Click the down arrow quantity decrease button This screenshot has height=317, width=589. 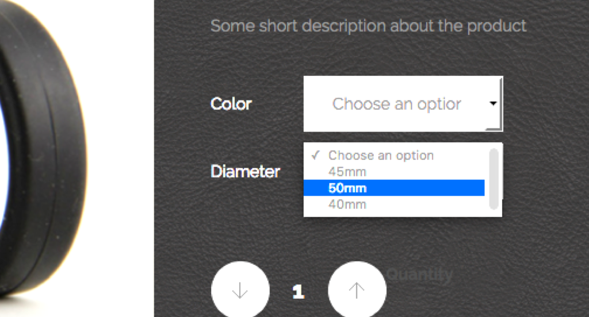point(240,291)
